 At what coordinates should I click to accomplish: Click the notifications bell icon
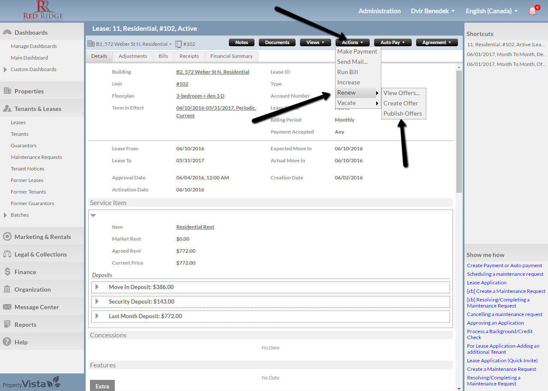533,11
